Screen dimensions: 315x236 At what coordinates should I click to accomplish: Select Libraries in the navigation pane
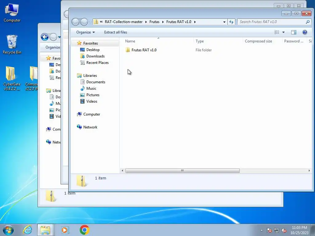point(90,76)
